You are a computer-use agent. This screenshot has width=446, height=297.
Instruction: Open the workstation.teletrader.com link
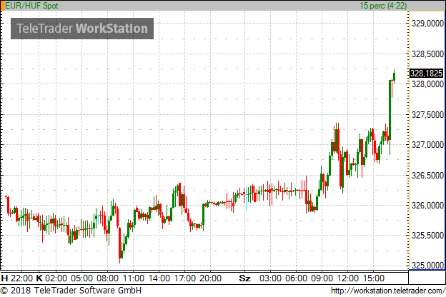click(388, 291)
